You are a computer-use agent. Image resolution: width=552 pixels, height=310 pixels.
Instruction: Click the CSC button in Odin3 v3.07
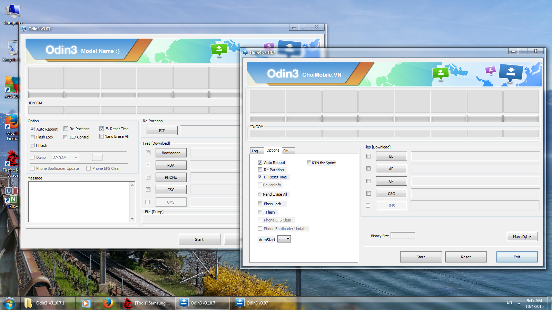coord(171,190)
